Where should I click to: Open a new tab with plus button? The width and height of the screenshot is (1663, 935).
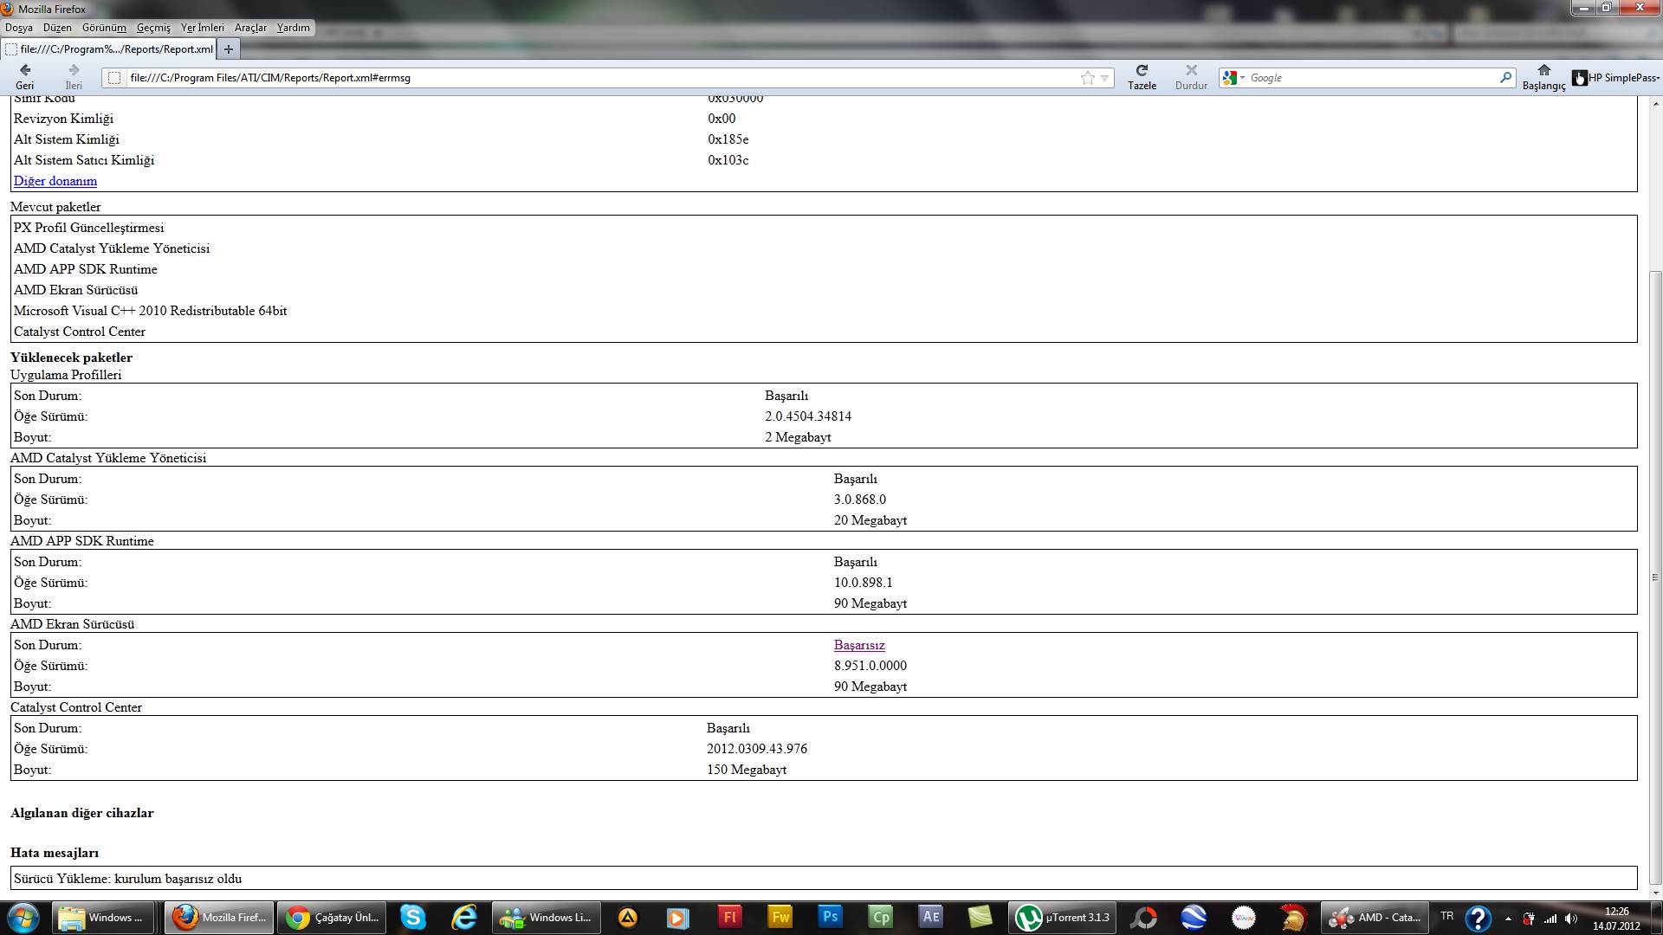point(229,49)
